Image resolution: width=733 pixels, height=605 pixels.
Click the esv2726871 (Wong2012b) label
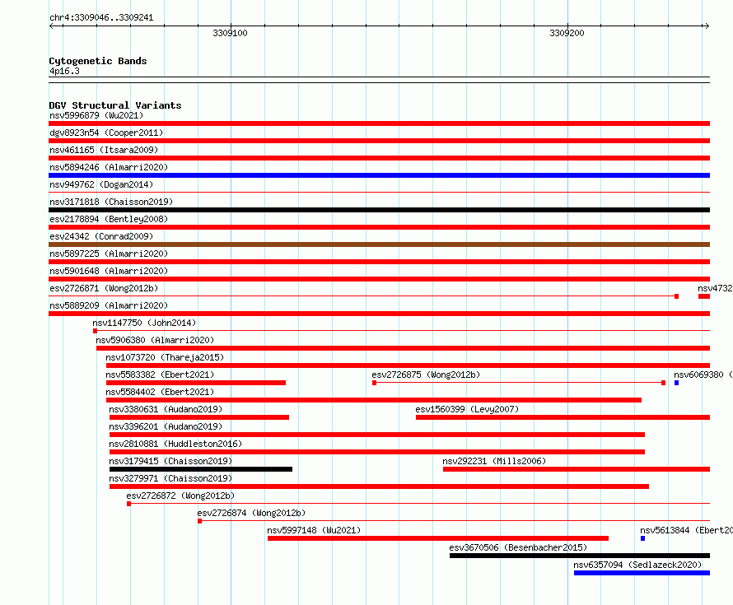click(x=104, y=288)
